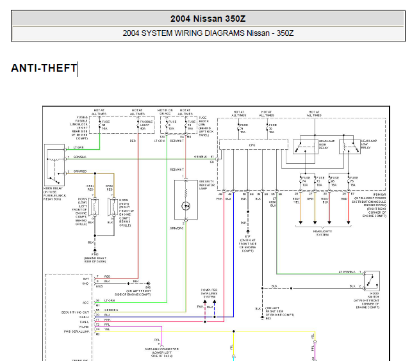Click the "2004 Nissan 350Z" title bar text

click(208, 19)
